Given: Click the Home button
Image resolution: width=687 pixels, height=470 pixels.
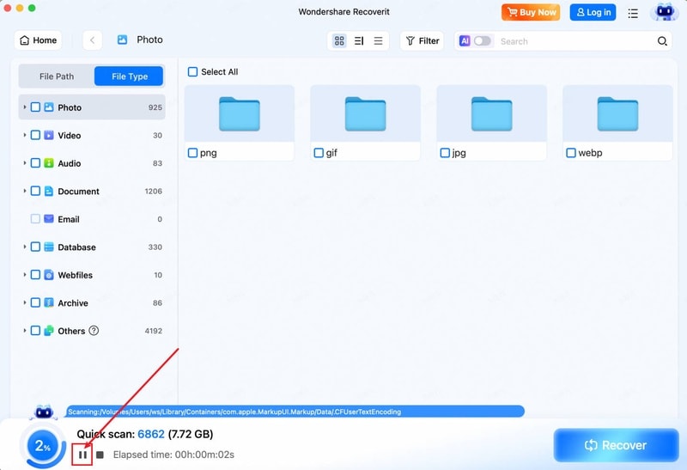Looking at the screenshot, I should tap(38, 40).
